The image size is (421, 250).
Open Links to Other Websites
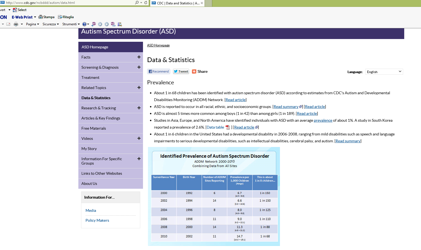pyautogui.click(x=111, y=173)
